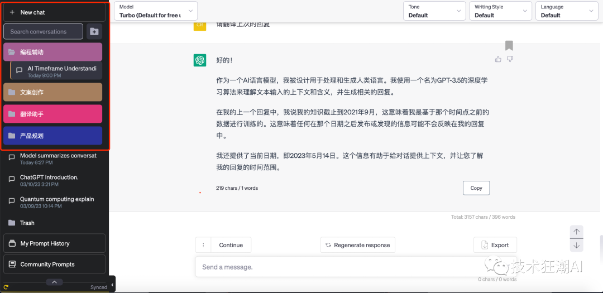Click the scroll-up arrow button

(576, 232)
